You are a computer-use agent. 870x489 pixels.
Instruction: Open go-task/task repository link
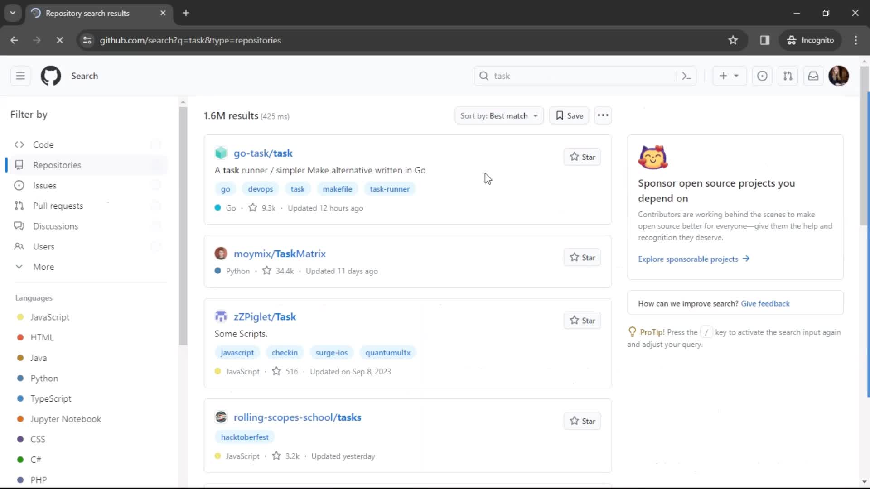264,153
